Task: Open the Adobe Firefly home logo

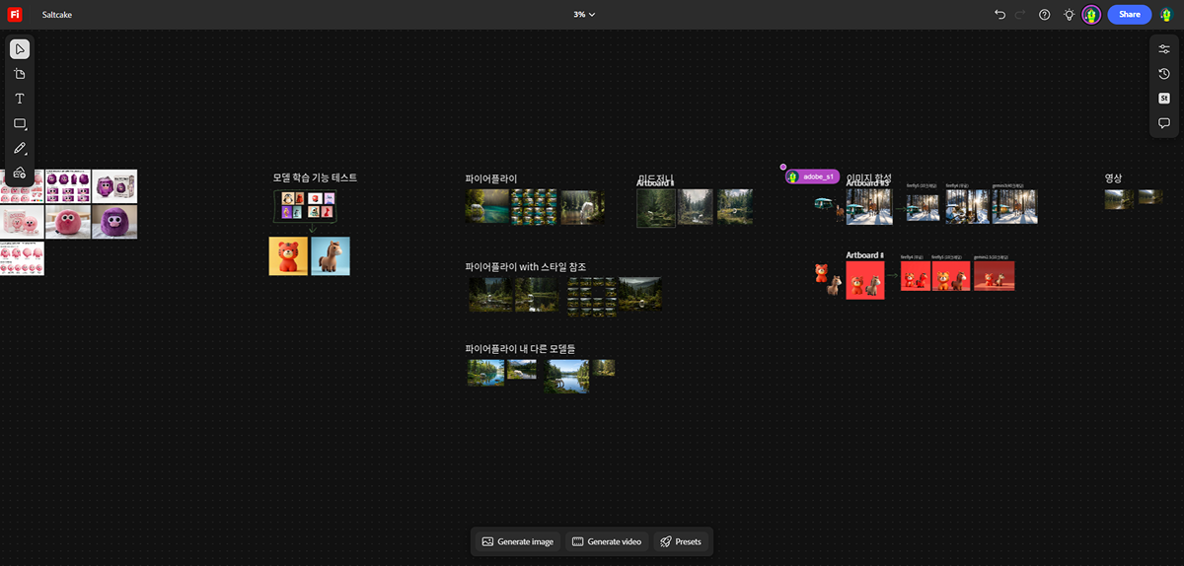Action: tap(15, 14)
